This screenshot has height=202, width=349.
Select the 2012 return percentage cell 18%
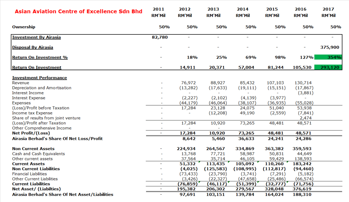pos(192,57)
